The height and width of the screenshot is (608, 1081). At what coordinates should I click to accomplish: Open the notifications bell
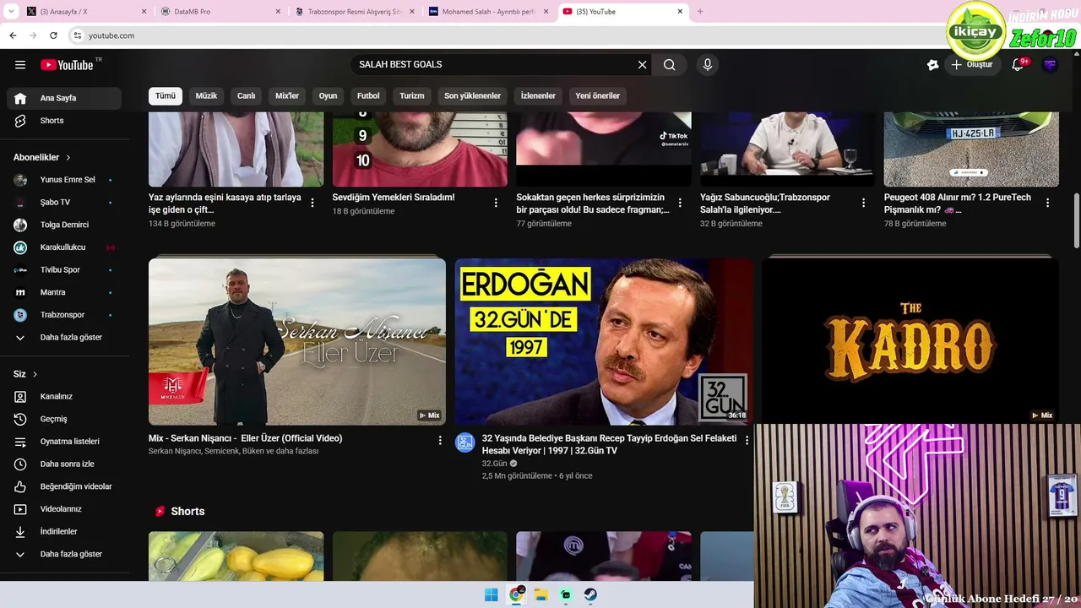click(1018, 65)
